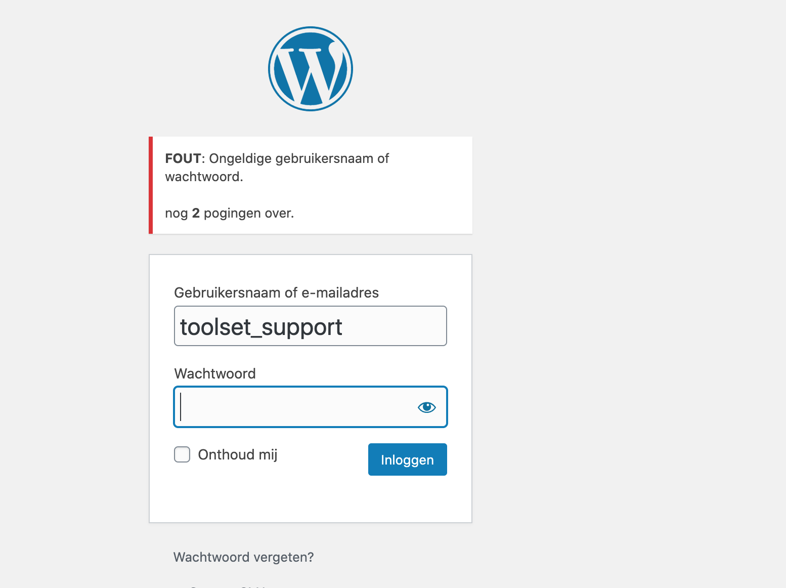The height and width of the screenshot is (588, 786).
Task: Click the Gebruikersnaam of e-mailadres label
Action: pos(276,292)
